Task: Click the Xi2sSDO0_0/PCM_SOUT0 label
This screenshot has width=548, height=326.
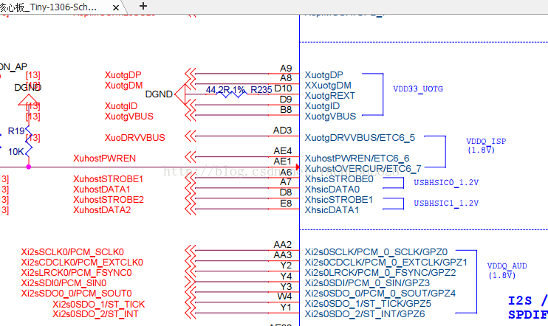Action: (x=76, y=294)
